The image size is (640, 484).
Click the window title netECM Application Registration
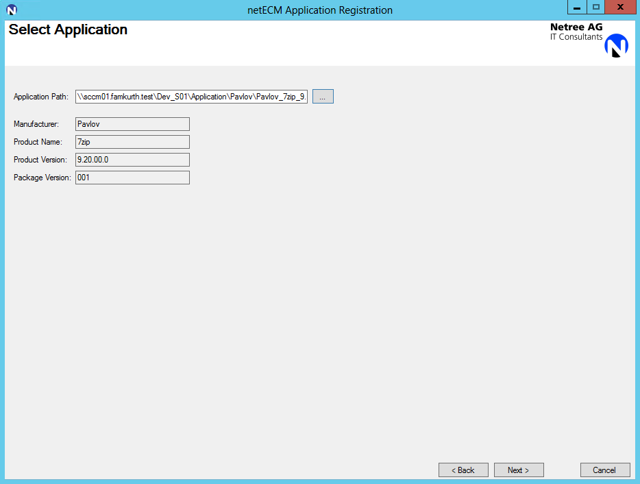[319, 10]
